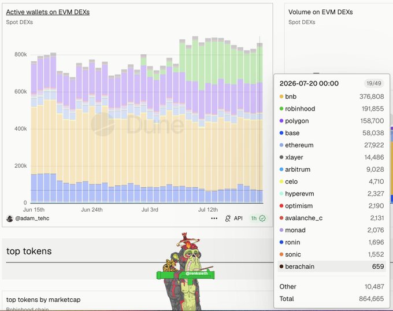
Task: Click the API icon button
Action: click(x=234, y=219)
